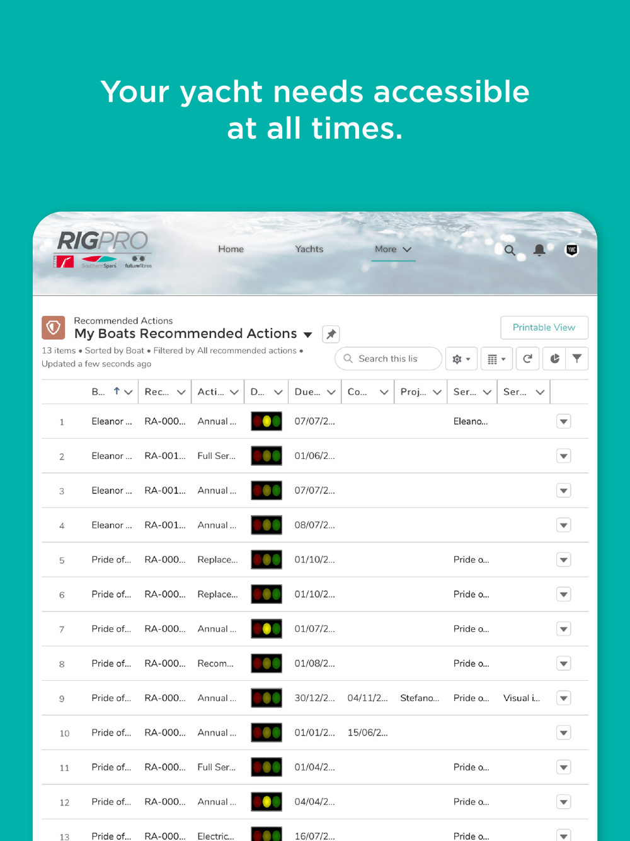This screenshot has height=841, width=630.
Task: Click the traffic light status in row 5
Action: (x=266, y=559)
